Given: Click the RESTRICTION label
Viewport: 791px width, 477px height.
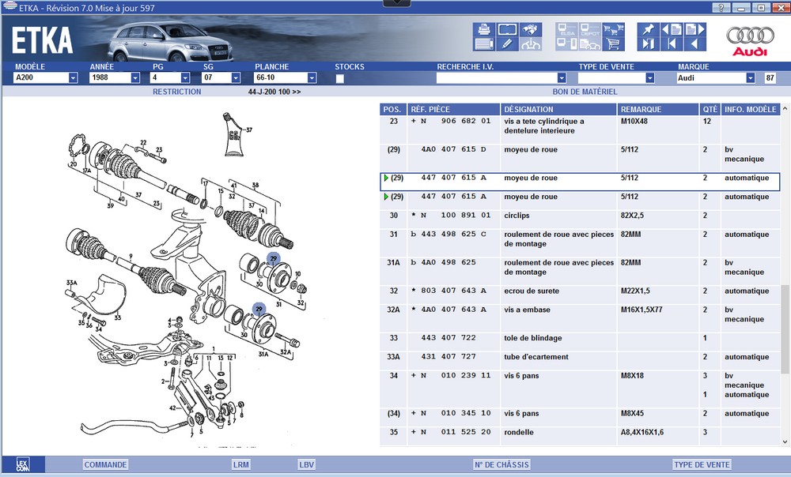Looking at the screenshot, I should (176, 92).
